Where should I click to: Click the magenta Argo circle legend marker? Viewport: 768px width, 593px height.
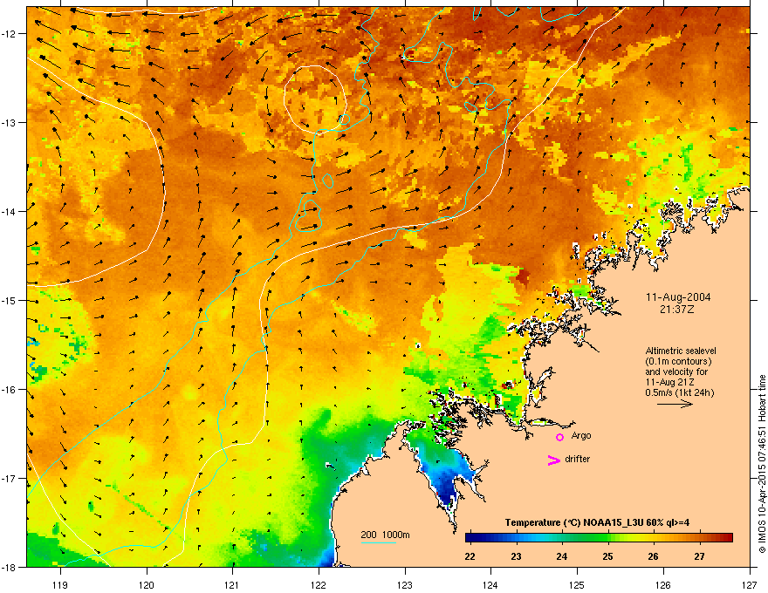tap(559, 437)
